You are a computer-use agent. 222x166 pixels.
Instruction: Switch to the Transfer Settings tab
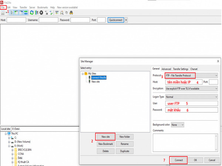tap(181, 69)
